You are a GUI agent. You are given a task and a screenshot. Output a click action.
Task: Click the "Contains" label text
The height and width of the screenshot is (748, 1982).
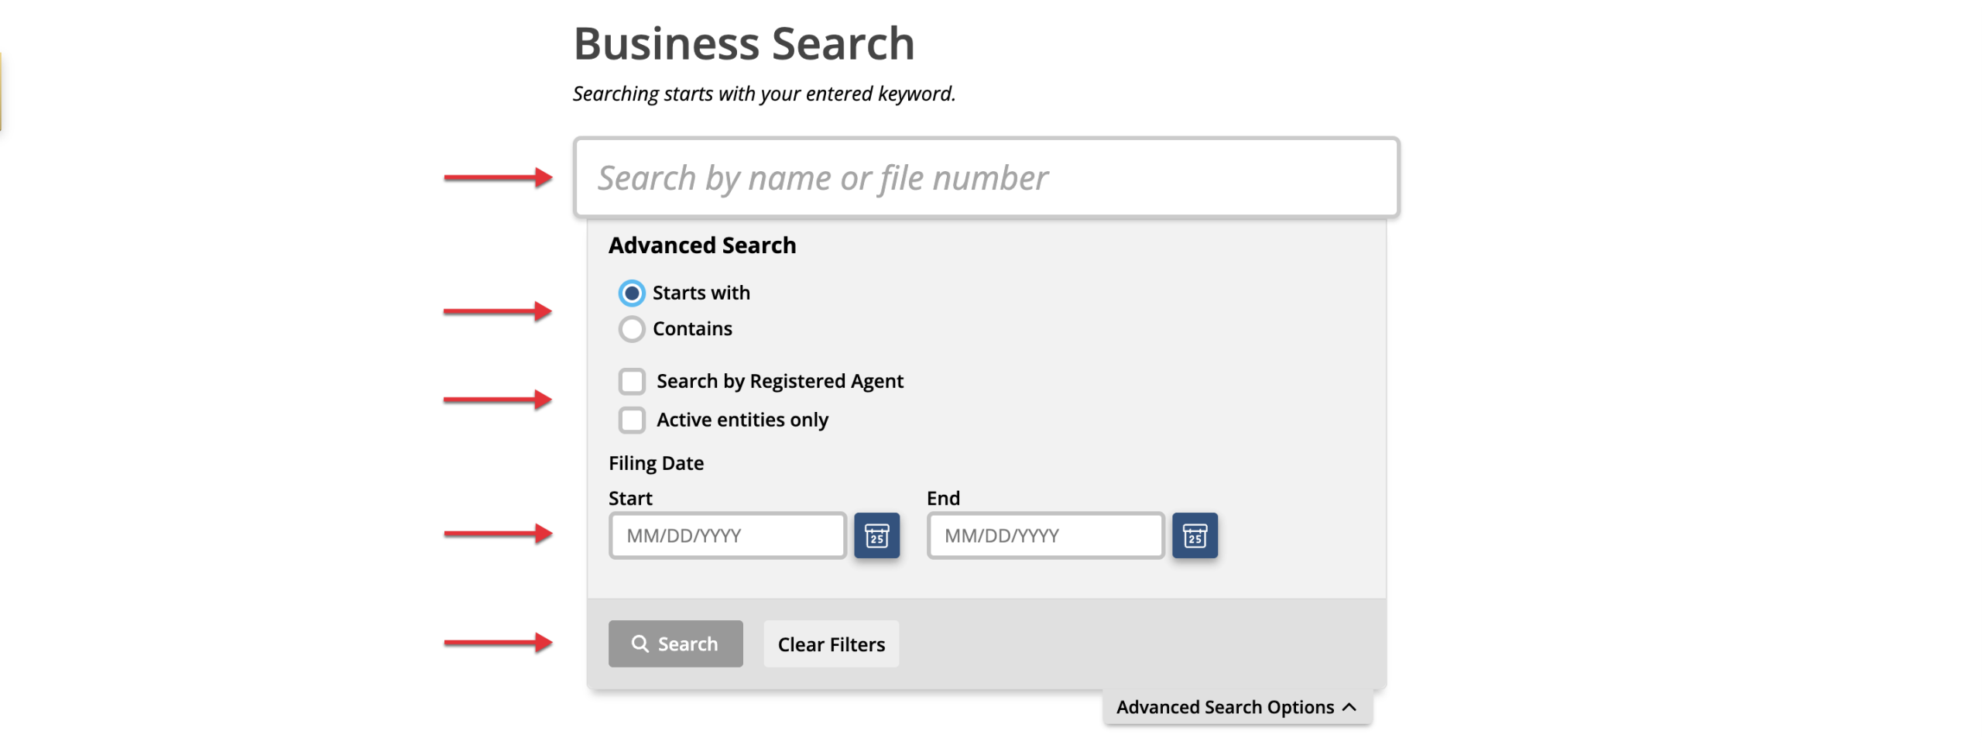(692, 329)
